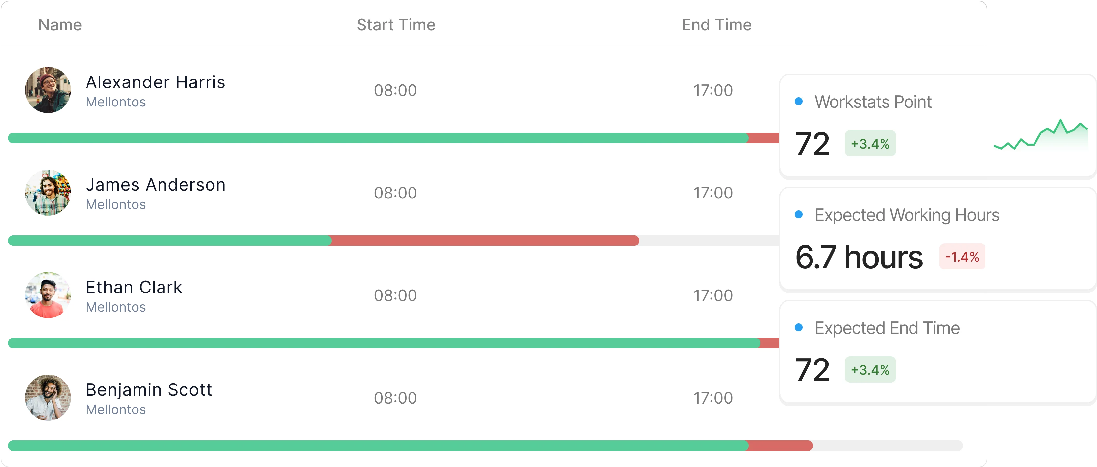Click the blue dot beside Expected End Time
Image resolution: width=1097 pixels, height=467 pixels.
(798, 328)
